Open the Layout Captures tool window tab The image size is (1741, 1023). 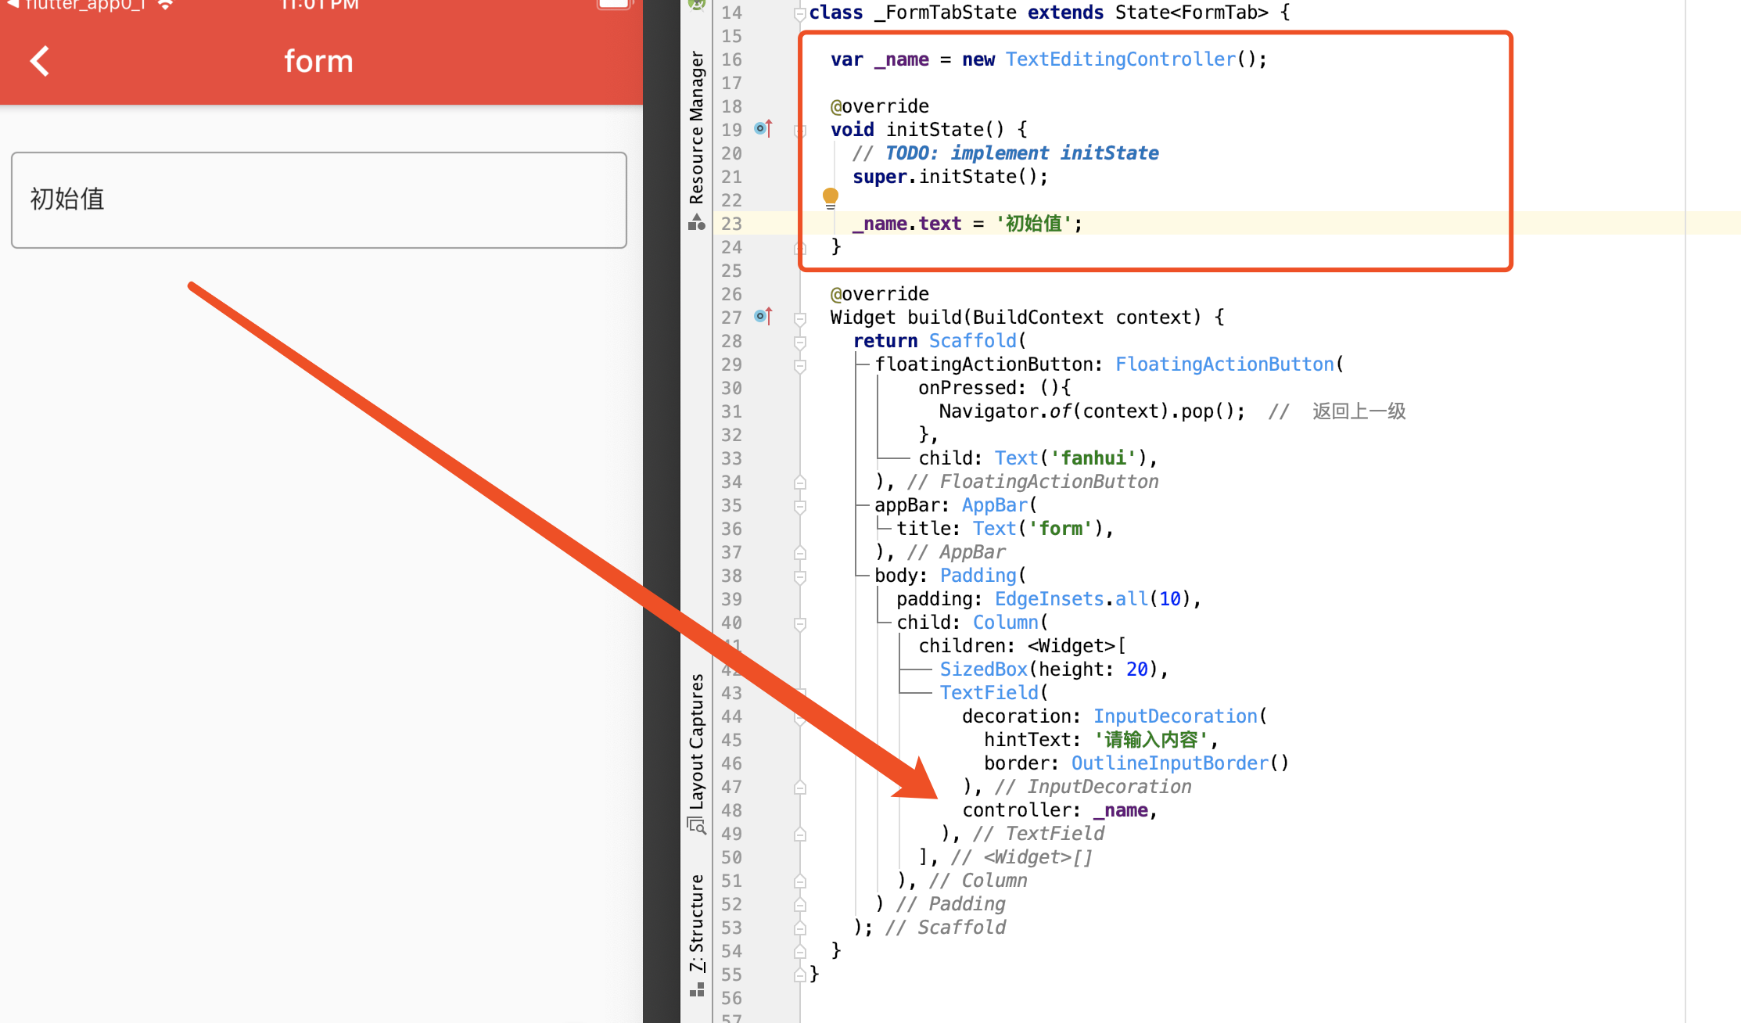(x=696, y=740)
